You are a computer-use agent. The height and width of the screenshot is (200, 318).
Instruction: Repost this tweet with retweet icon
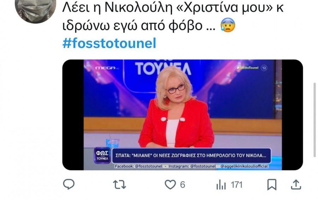tap(119, 184)
